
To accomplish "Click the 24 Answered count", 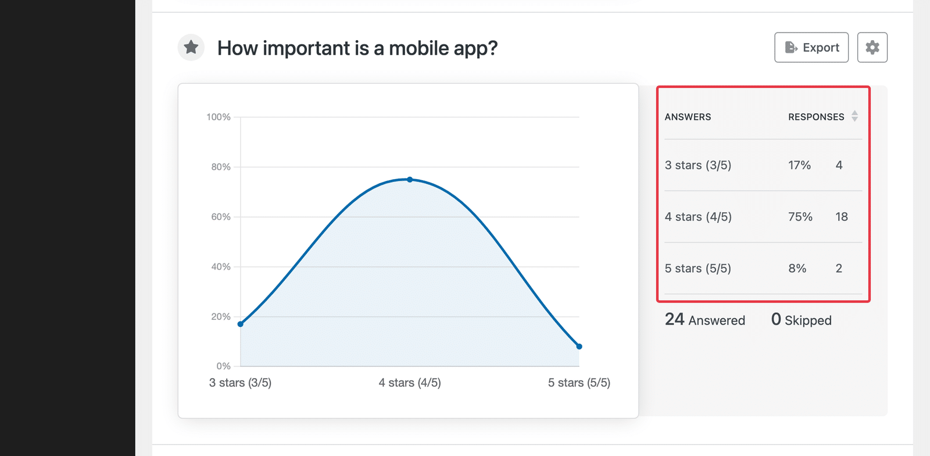I will coord(704,320).
